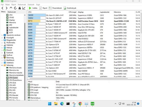Open Microsoft Edge from the taskbar
142x107 pixels.
(x=62, y=104)
